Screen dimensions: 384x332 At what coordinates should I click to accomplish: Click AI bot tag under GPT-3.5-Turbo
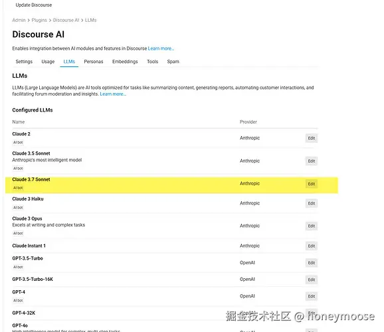[x=18, y=267]
